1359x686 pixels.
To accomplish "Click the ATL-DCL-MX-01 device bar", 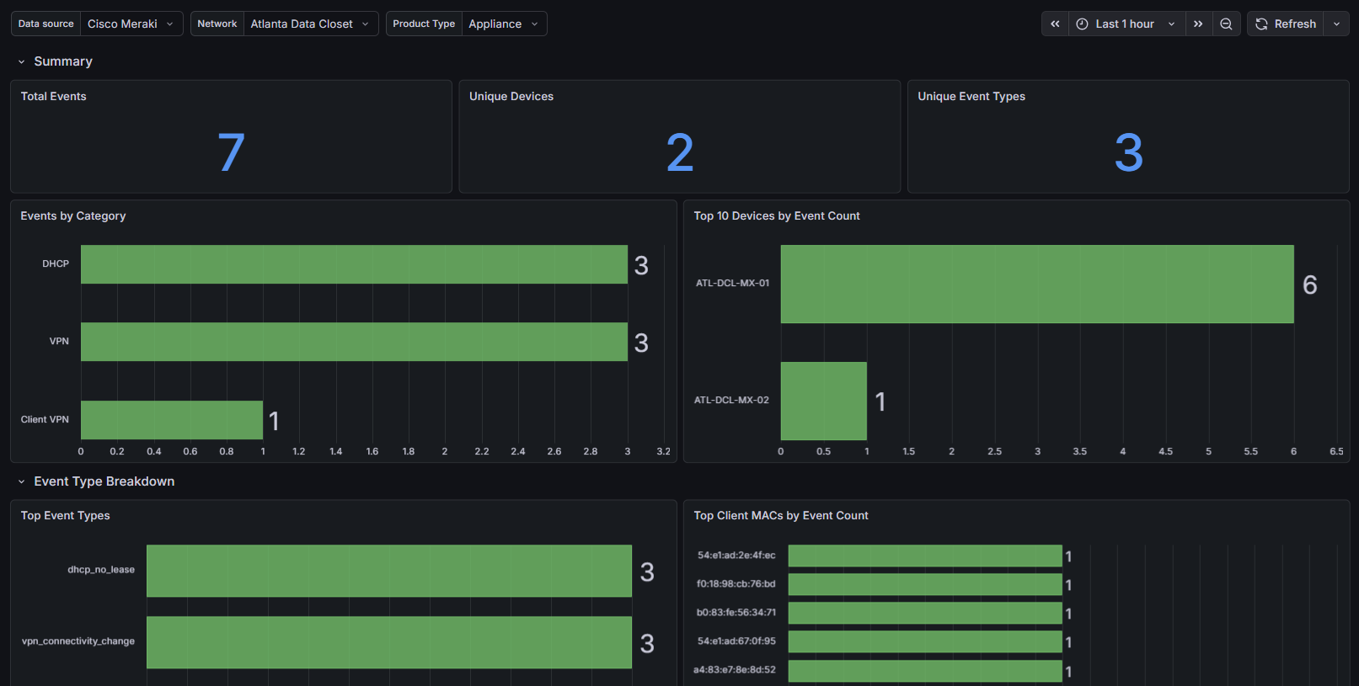I will 1037,284.
